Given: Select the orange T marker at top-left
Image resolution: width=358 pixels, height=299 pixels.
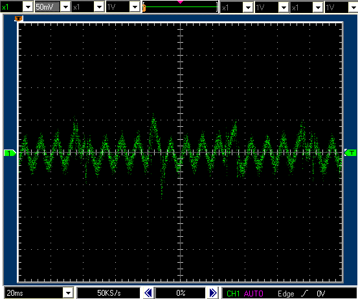Looking at the screenshot, I should coord(19,19).
